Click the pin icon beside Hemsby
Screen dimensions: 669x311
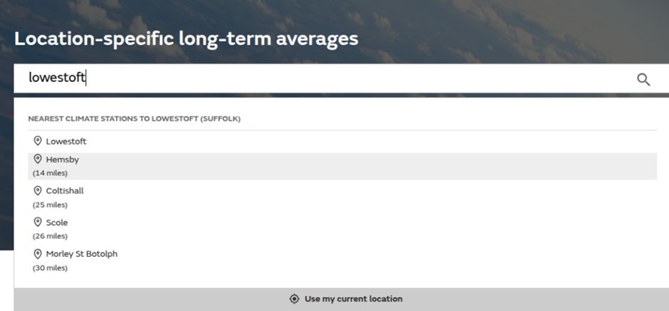(38, 159)
